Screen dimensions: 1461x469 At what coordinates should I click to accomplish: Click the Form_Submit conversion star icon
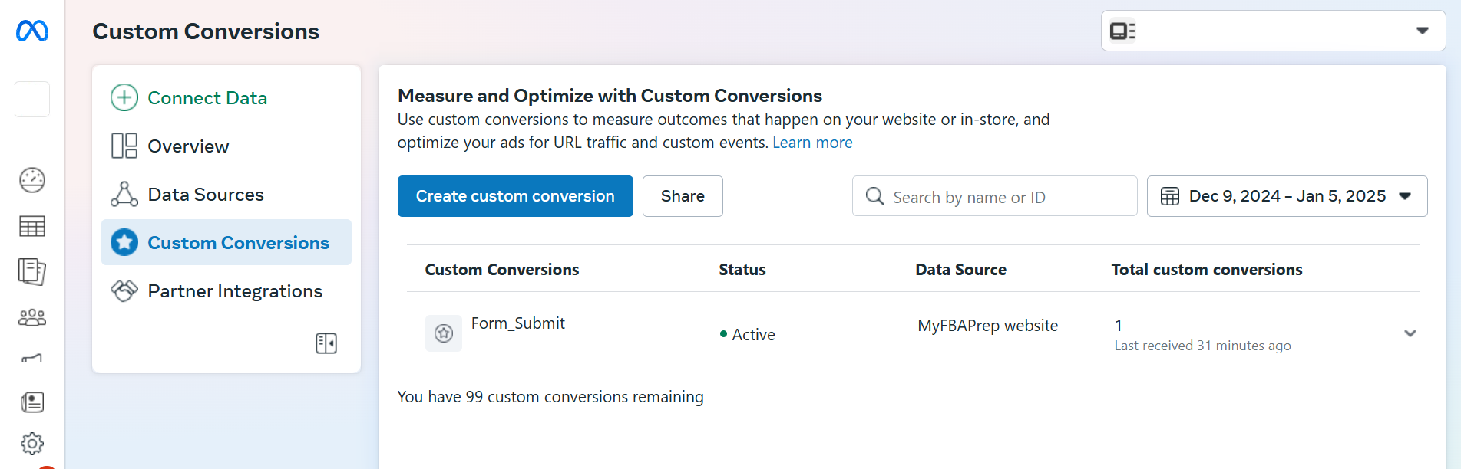[444, 333]
